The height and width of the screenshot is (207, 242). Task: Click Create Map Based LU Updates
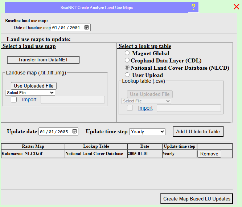pyautogui.click(x=197, y=199)
